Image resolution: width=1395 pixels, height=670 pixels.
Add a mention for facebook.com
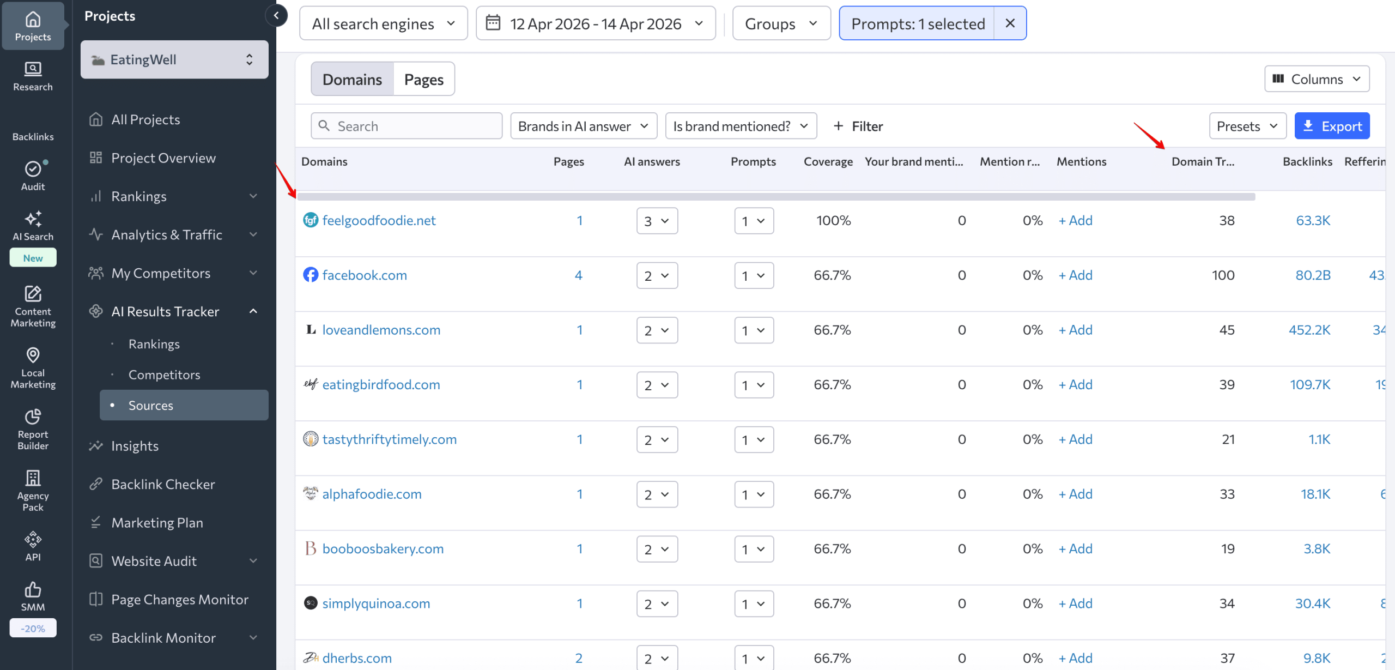(1075, 275)
